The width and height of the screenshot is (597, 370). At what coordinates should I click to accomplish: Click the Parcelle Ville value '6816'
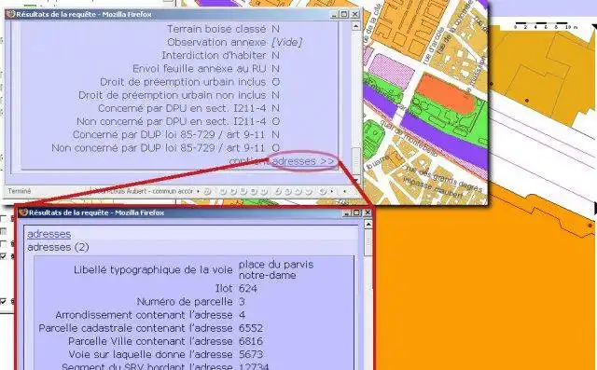(x=251, y=341)
